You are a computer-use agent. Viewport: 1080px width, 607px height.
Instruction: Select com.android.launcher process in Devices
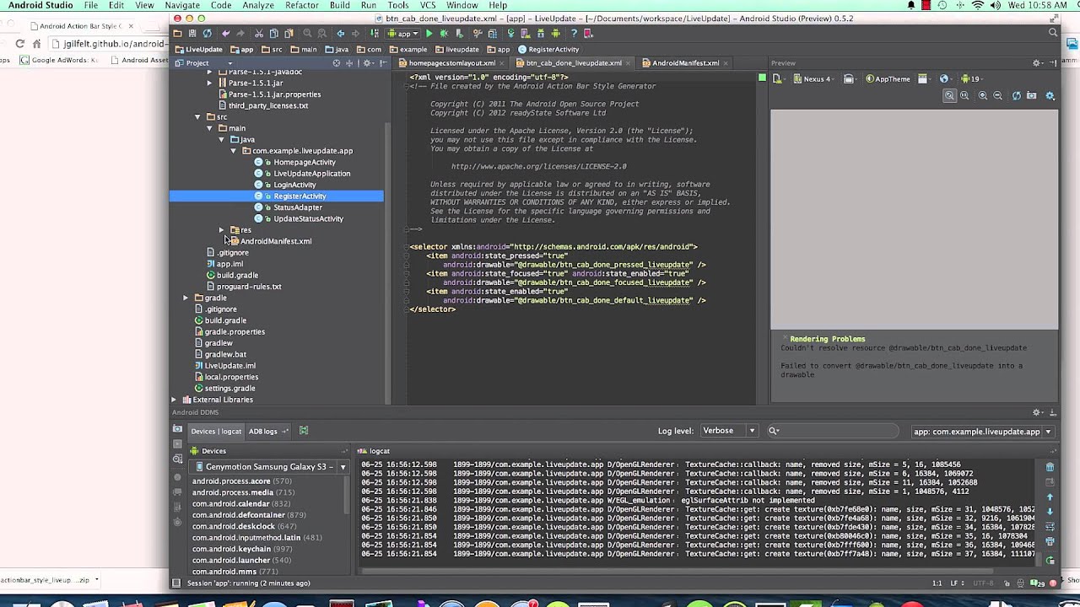(231, 560)
